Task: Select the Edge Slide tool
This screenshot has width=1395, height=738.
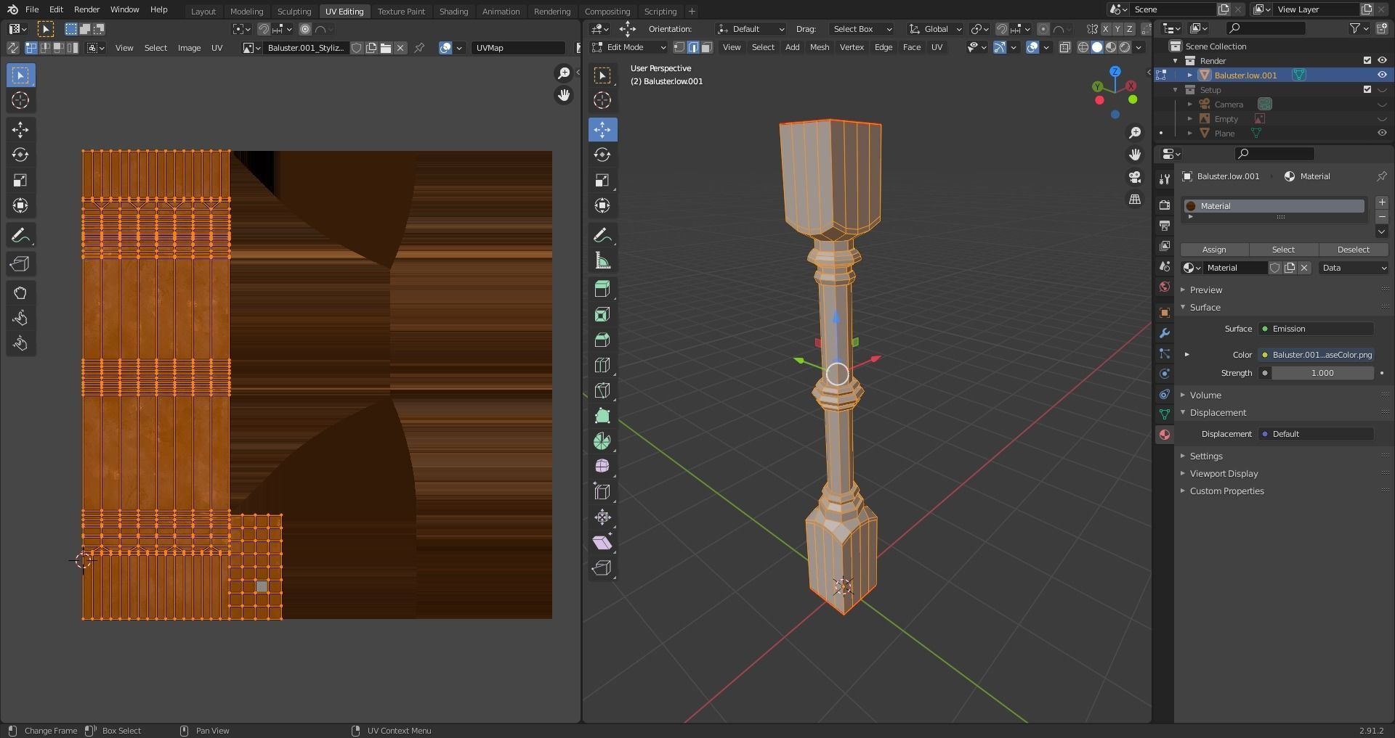Action: coord(602,491)
